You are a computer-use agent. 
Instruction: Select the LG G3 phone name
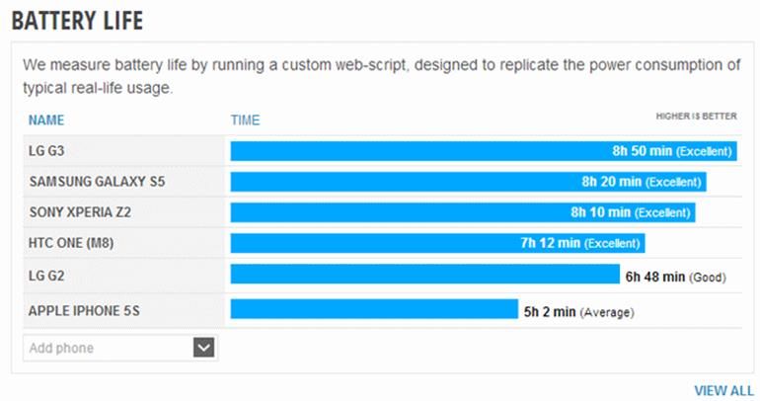point(47,151)
